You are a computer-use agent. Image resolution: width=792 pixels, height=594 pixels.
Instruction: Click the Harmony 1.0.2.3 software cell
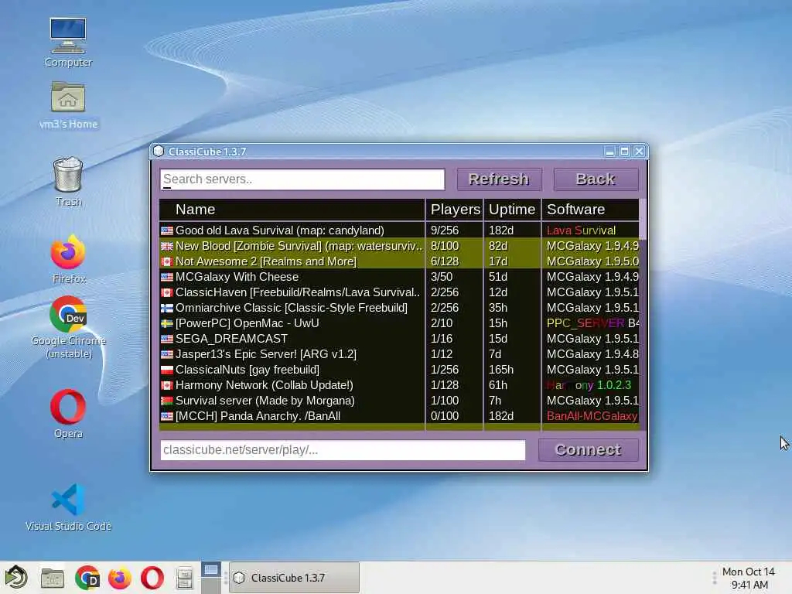click(x=589, y=385)
